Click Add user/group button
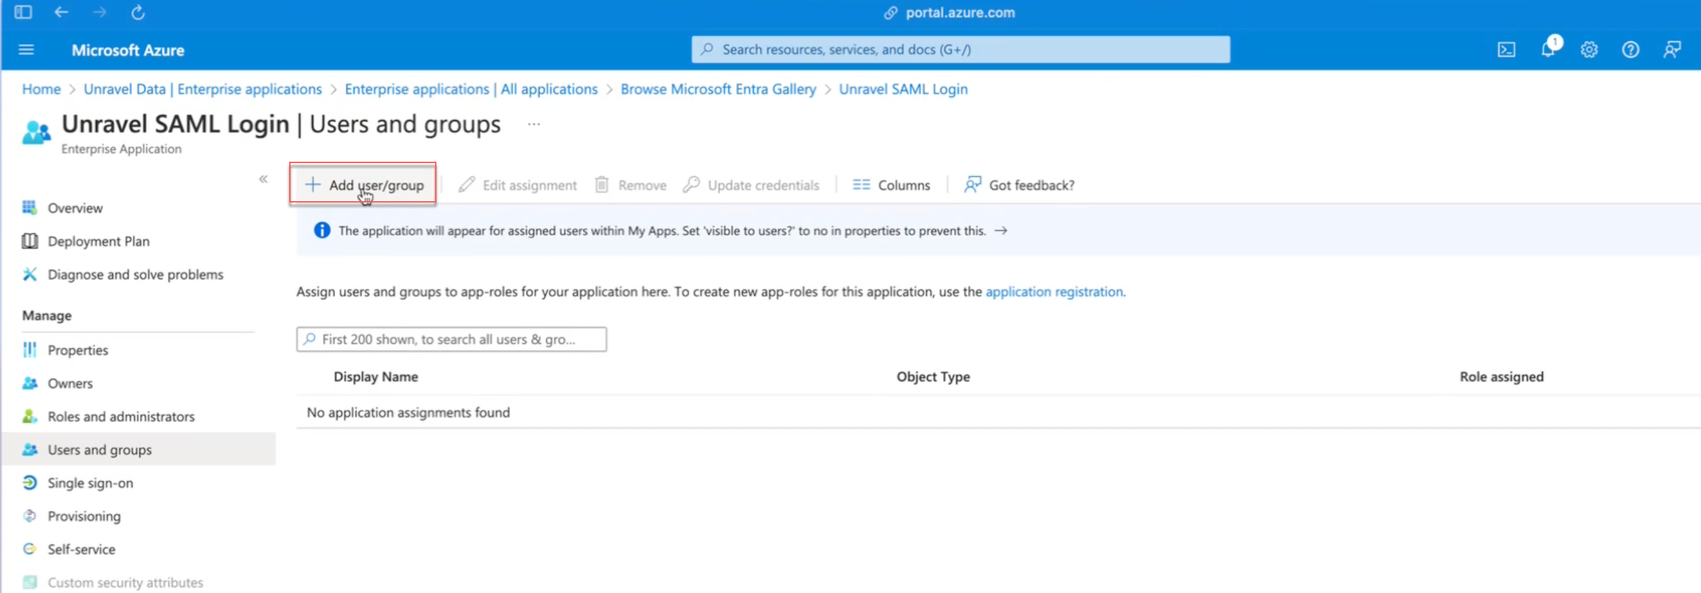This screenshot has height=593, width=1701. 364,185
